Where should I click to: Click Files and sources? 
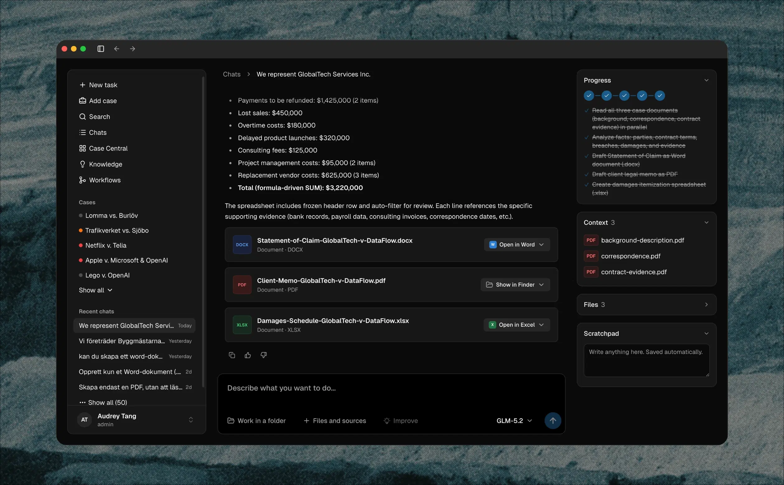click(335, 421)
